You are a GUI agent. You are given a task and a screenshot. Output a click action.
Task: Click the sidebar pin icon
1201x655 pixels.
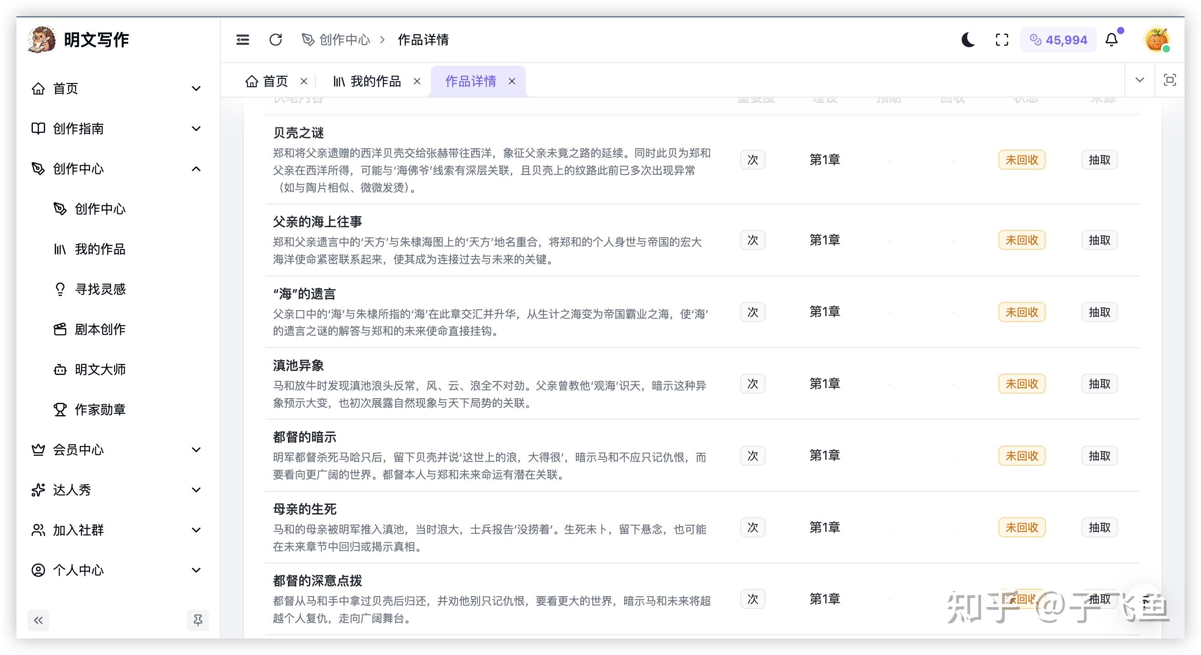point(198,619)
